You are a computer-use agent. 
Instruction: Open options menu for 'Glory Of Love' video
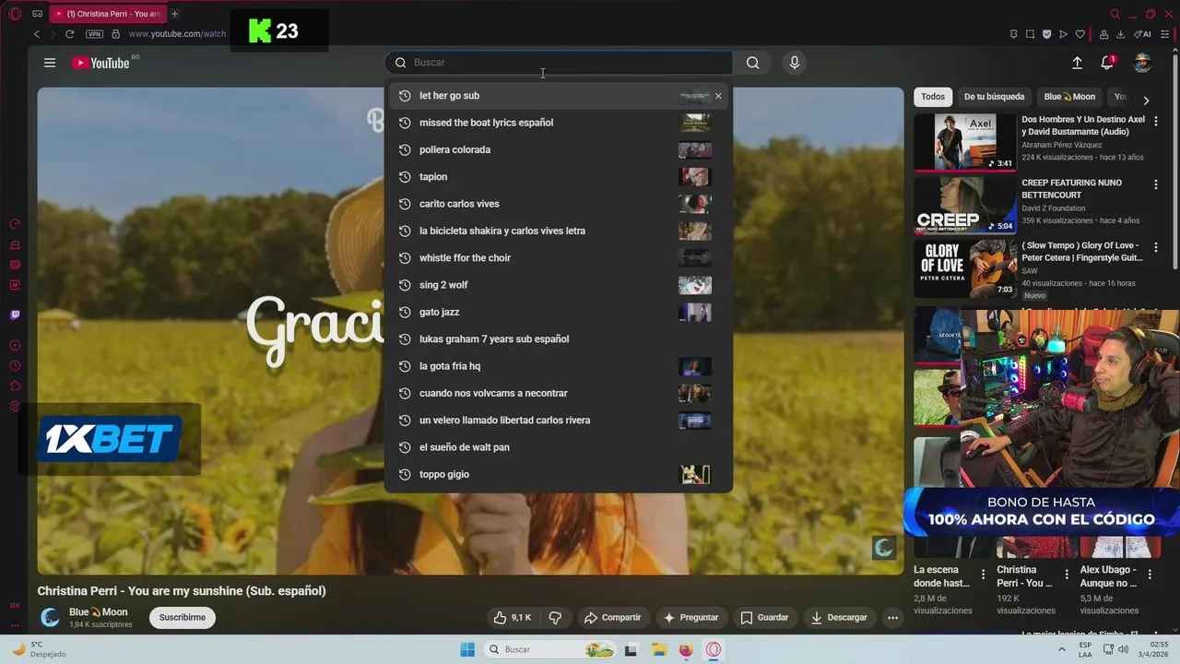click(1155, 248)
